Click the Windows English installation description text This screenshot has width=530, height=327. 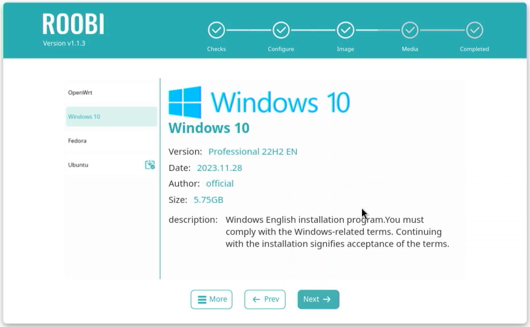click(x=337, y=232)
